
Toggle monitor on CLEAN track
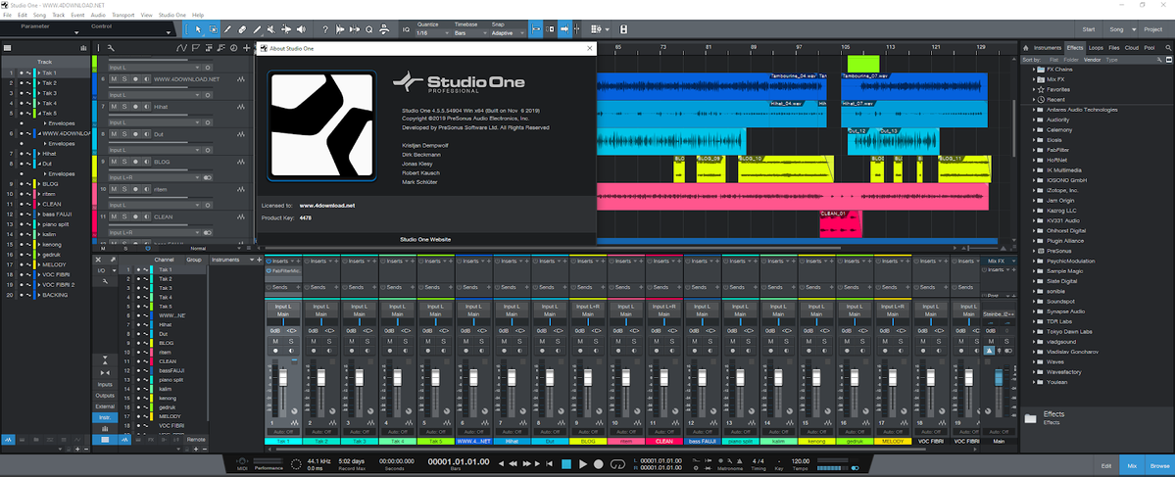147,217
